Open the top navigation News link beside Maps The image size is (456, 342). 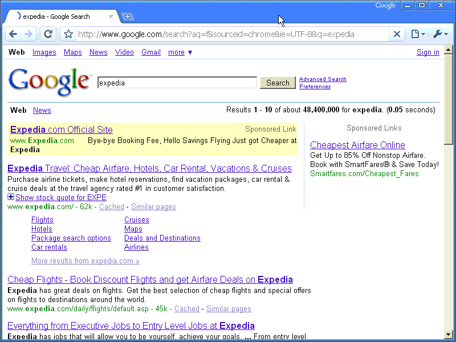click(x=98, y=52)
